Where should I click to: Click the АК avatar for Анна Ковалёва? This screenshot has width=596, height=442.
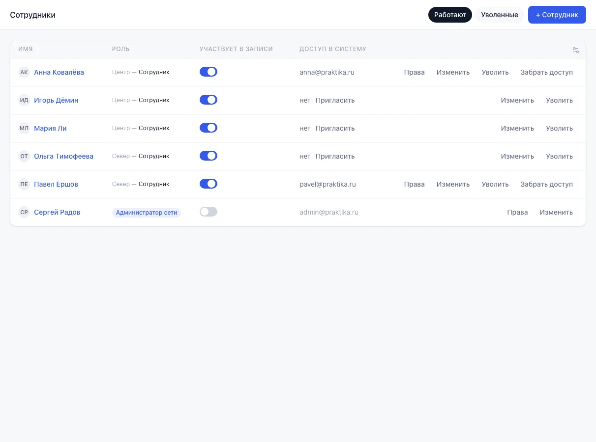(x=24, y=72)
